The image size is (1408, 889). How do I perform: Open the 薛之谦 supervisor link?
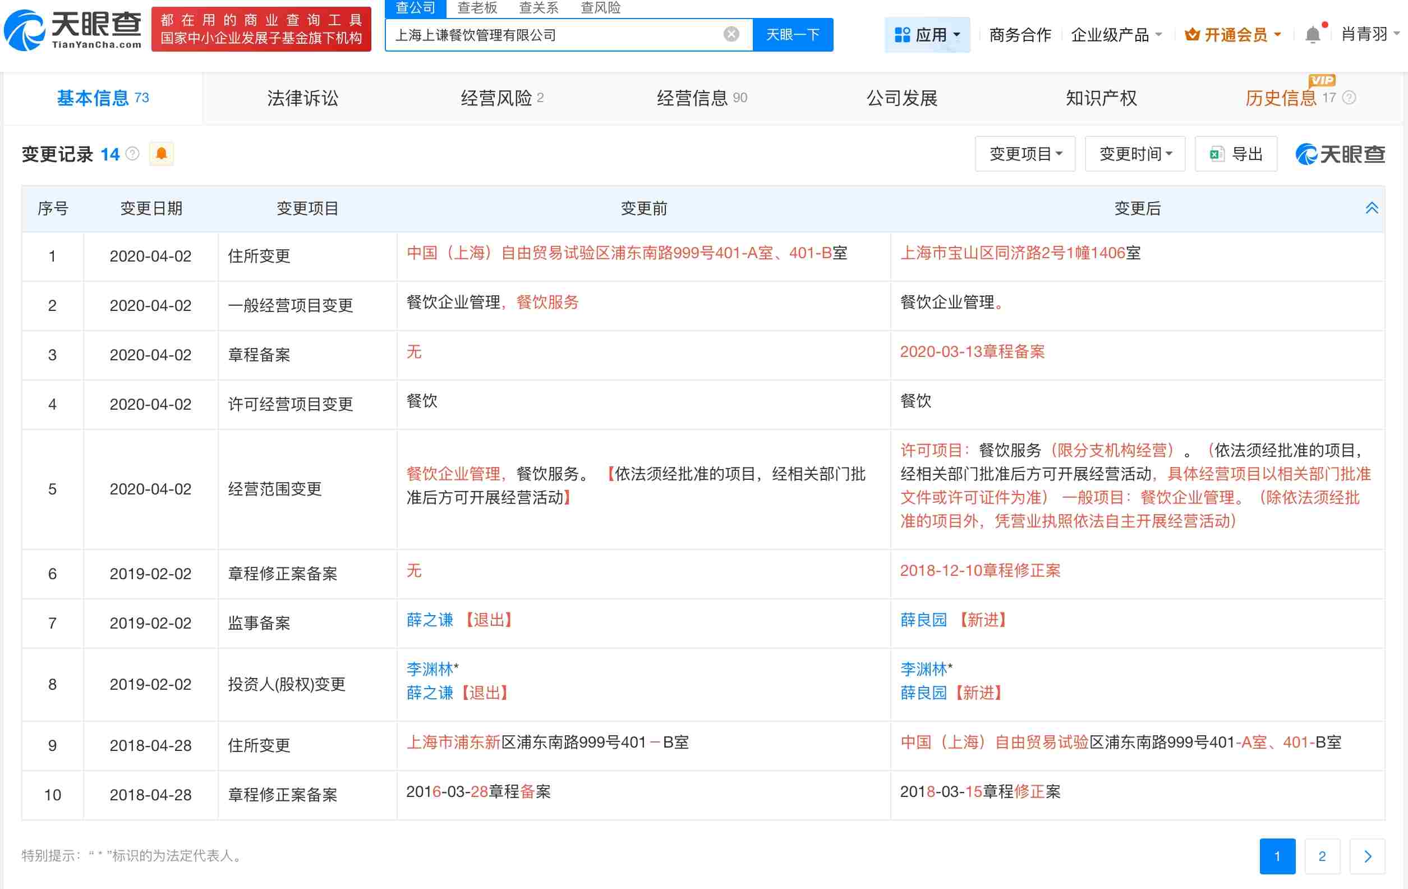(x=430, y=620)
